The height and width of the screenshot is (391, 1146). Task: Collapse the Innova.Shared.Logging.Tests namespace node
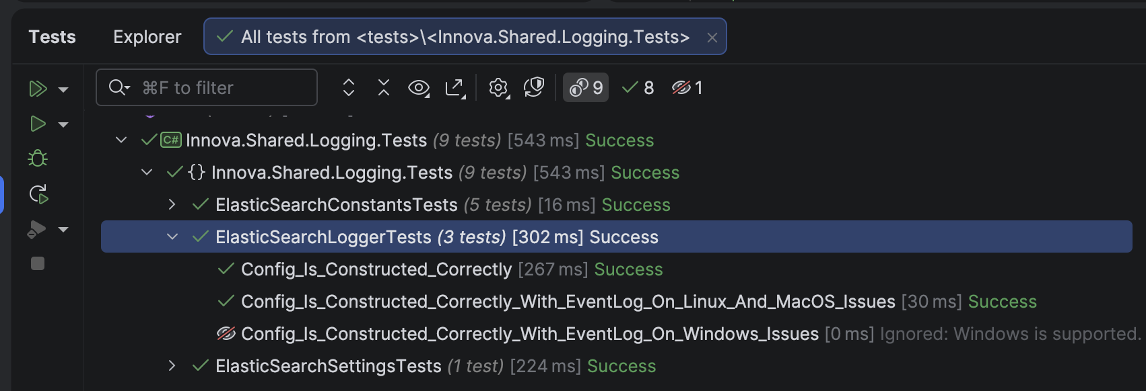147,172
